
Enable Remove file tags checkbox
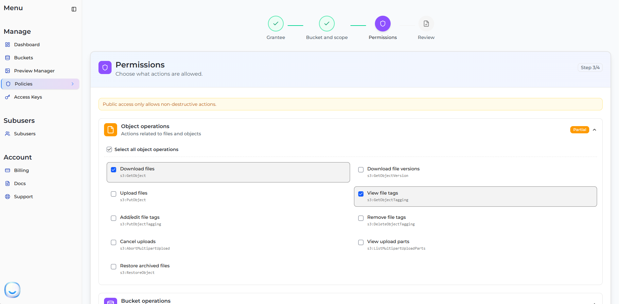tap(361, 218)
